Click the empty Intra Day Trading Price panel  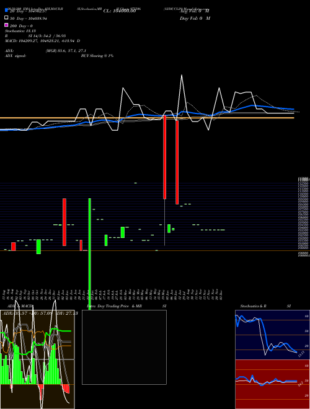point(124,347)
